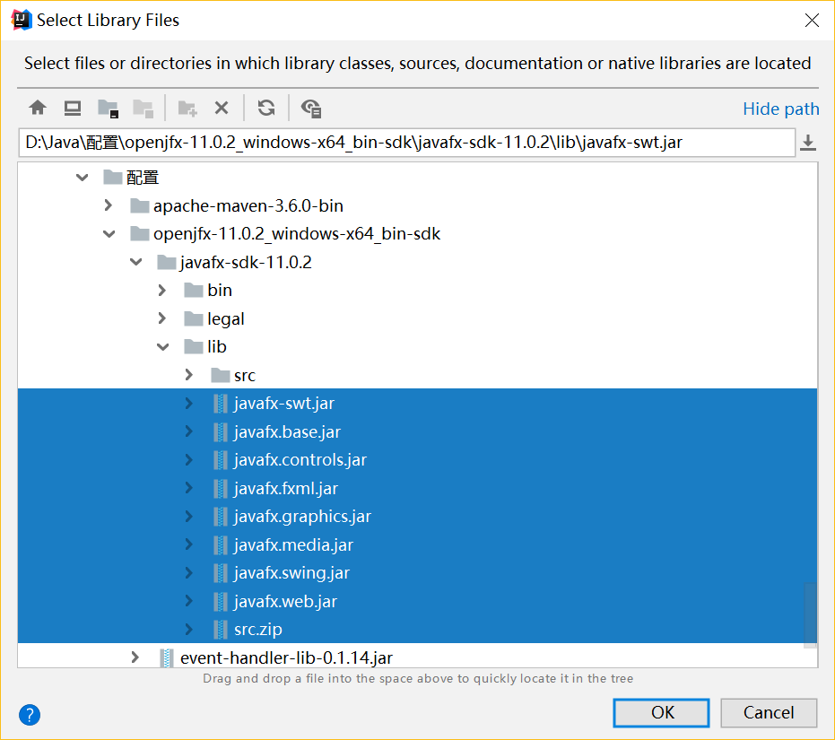Click the path expand arrow beside the path field

[x=808, y=142]
